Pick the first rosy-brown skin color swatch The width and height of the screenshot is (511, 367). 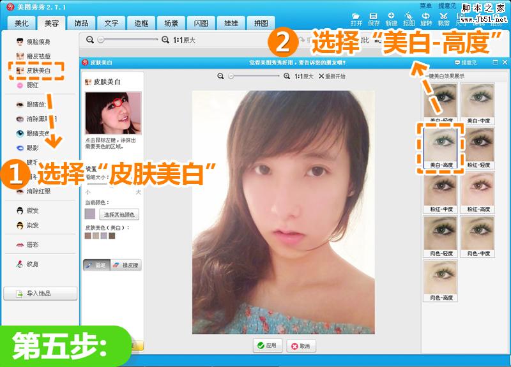pos(88,236)
